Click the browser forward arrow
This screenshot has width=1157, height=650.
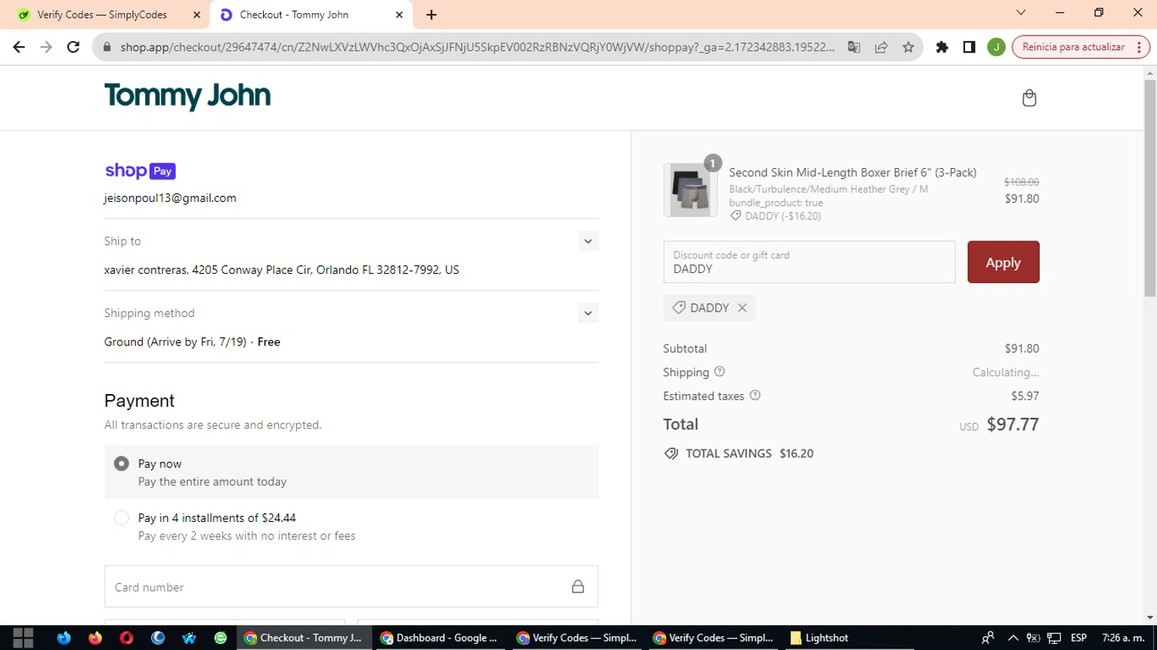click(46, 47)
